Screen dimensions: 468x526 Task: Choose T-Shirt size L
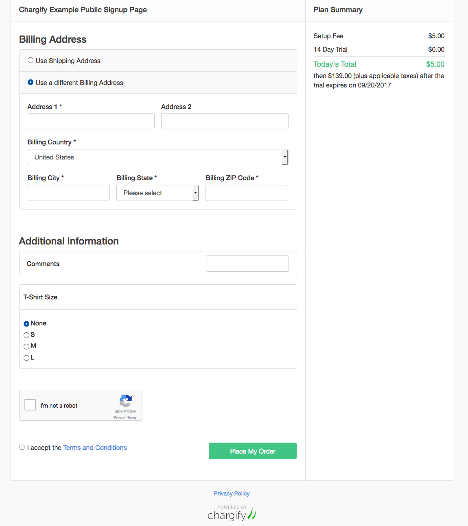click(x=26, y=358)
